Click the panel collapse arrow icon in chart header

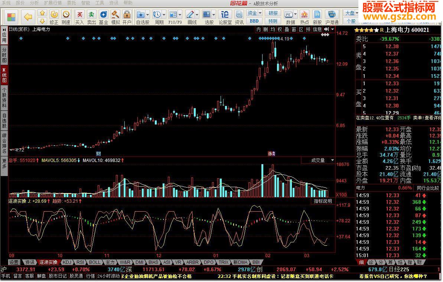(x=326, y=29)
